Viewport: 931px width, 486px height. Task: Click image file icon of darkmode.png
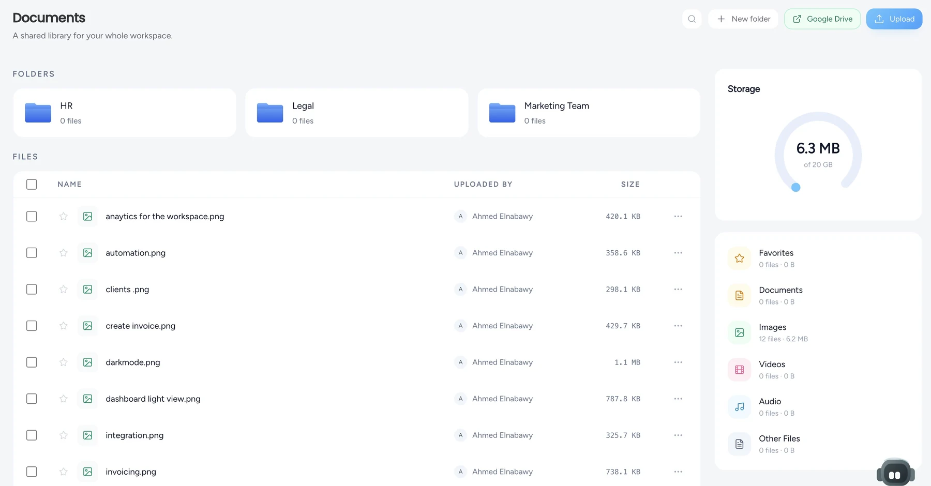tap(88, 362)
